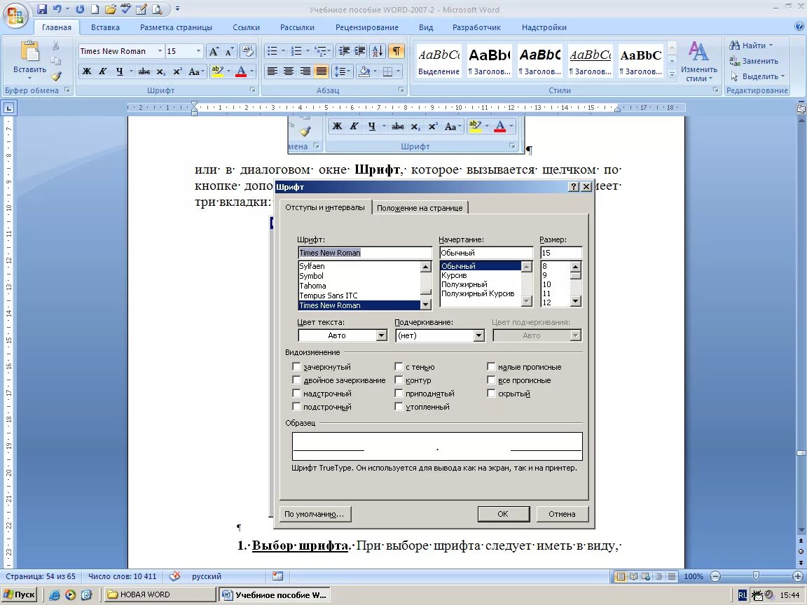
Task: Click the numbered list icon in ribbon
Action: tap(296, 51)
